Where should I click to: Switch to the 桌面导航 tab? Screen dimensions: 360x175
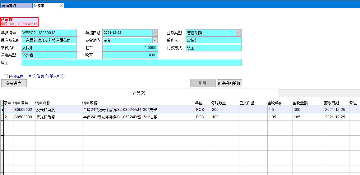(x=16, y=6)
